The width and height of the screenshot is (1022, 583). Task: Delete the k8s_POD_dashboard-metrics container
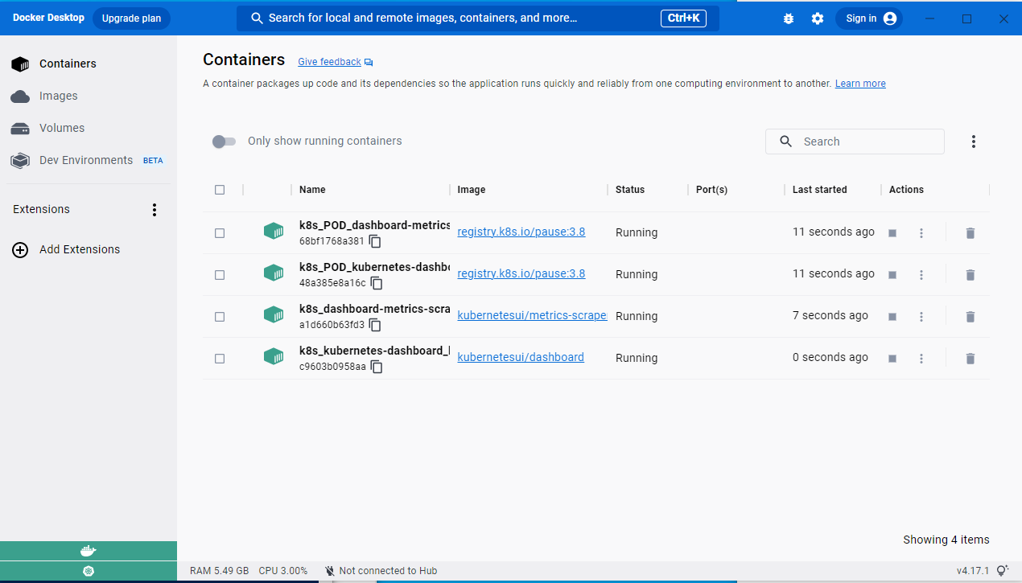tap(970, 233)
